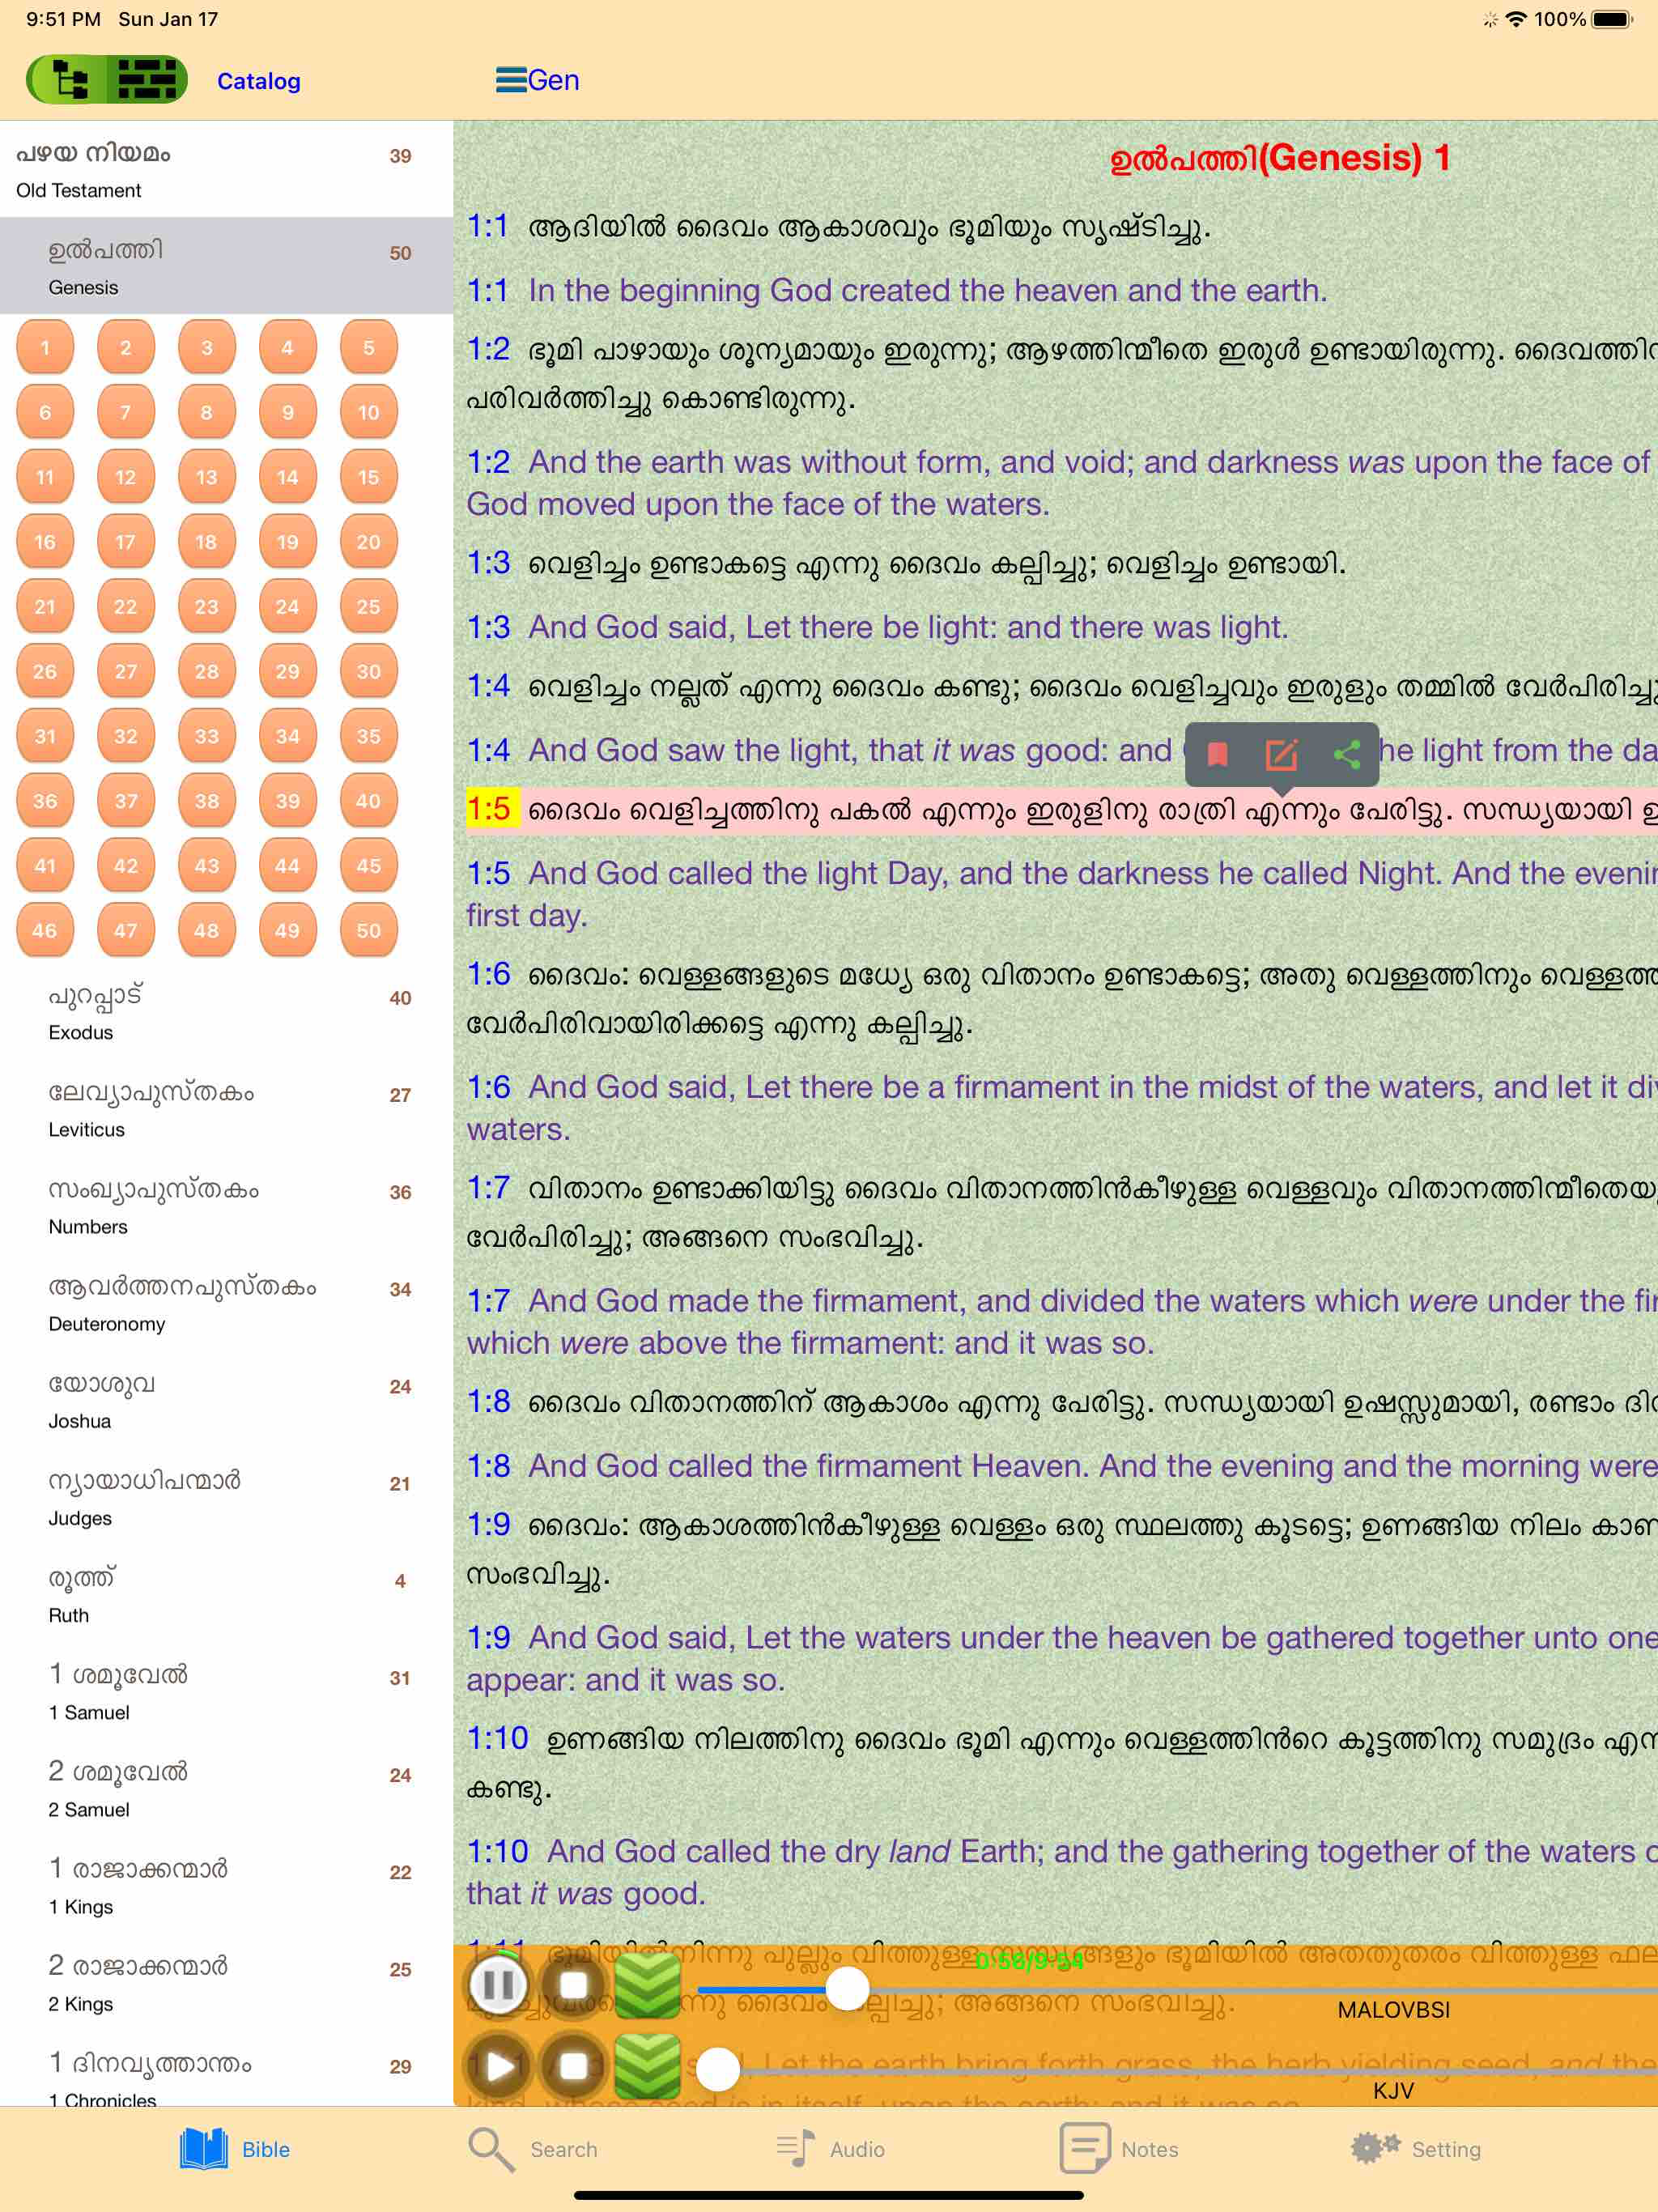1658x2212 pixels.
Task: Open the Catalog
Action: [x=258, y=80]
